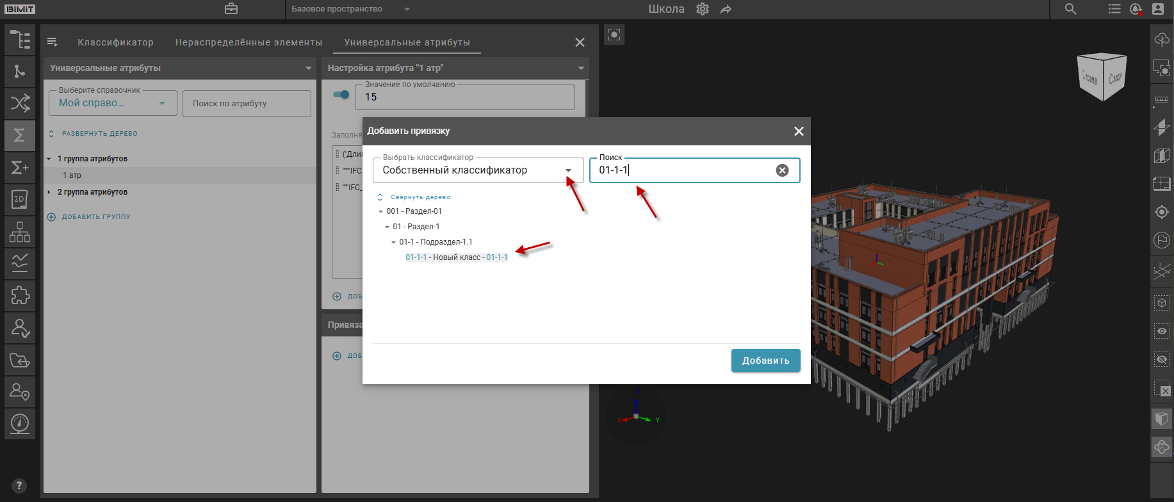Switch to Нераспределённые элементы tab
Screen dimensions: 1174x502
click(249, 42)
